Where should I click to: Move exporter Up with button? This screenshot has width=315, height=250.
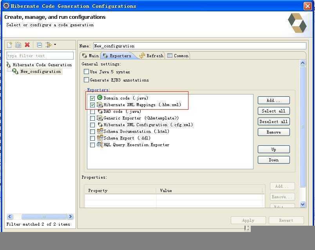coord(273,149)
